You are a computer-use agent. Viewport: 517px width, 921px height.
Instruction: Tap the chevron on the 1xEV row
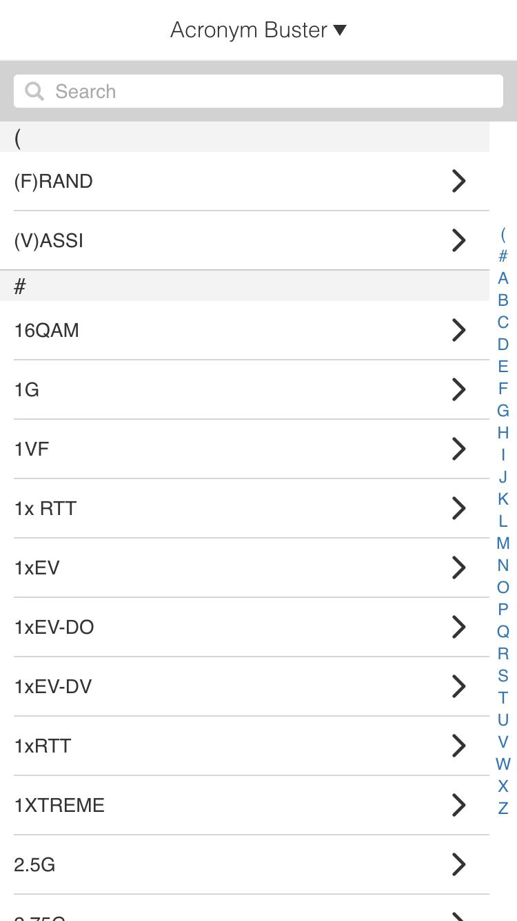pyautogui.click(x=459, y=568)
